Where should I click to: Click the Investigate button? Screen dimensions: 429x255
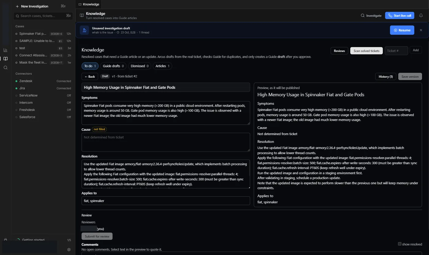click(371, 16)
